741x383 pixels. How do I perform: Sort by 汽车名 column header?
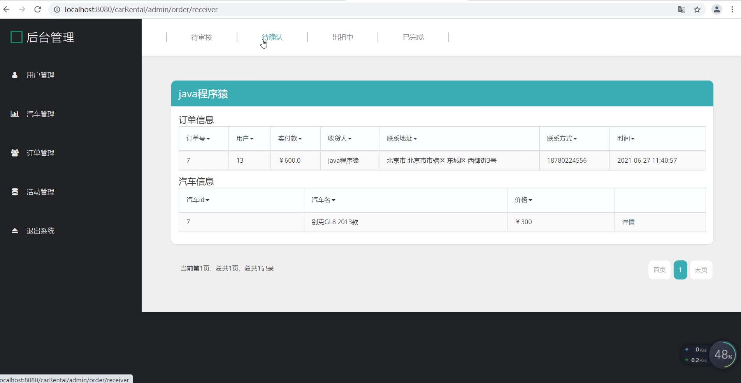[x=323, y=200]
